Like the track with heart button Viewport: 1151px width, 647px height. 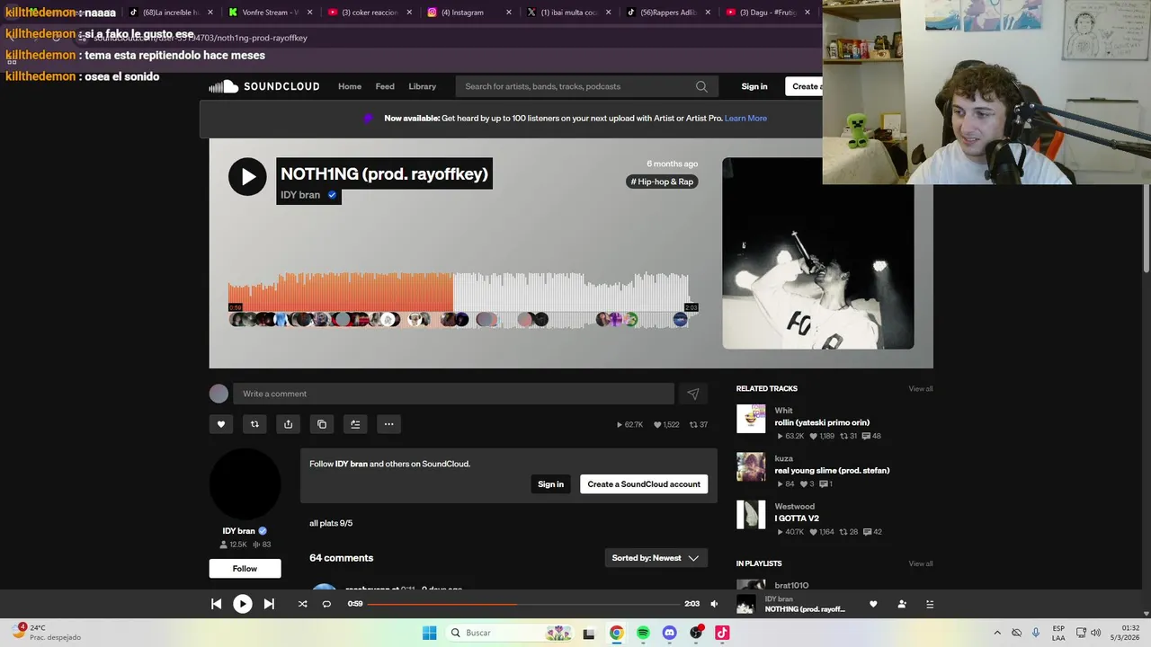pos(221,424)
